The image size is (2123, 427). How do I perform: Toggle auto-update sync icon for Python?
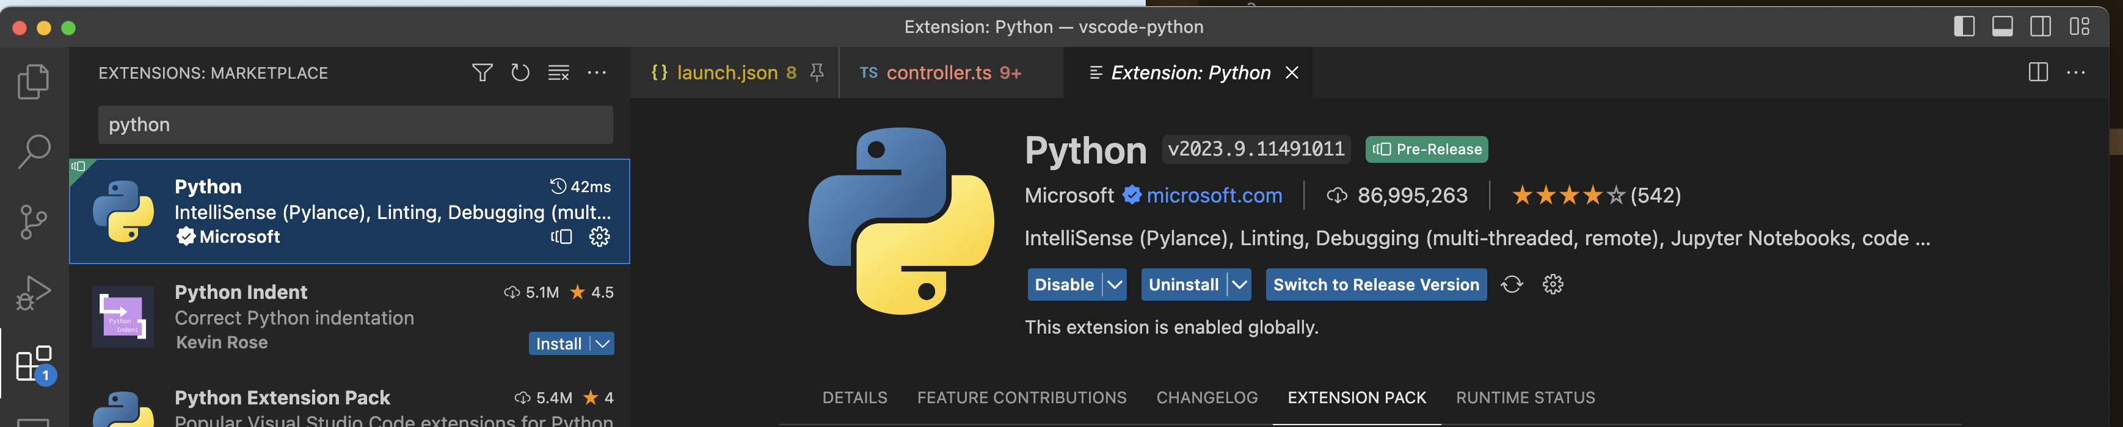point(1512,285)
